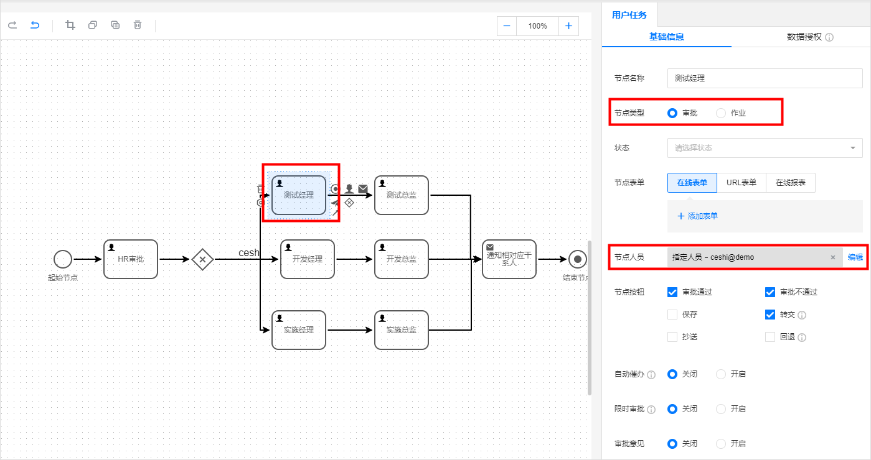Click the 添加表单 add form link
This screenshot has width=871, height=460.
[697, 216]
